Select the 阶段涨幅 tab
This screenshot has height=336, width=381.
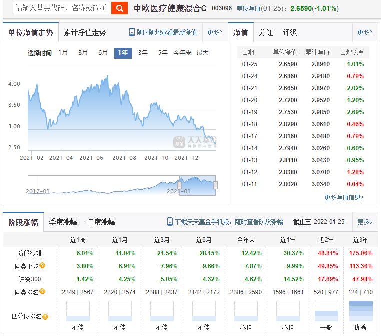point(23,222)
